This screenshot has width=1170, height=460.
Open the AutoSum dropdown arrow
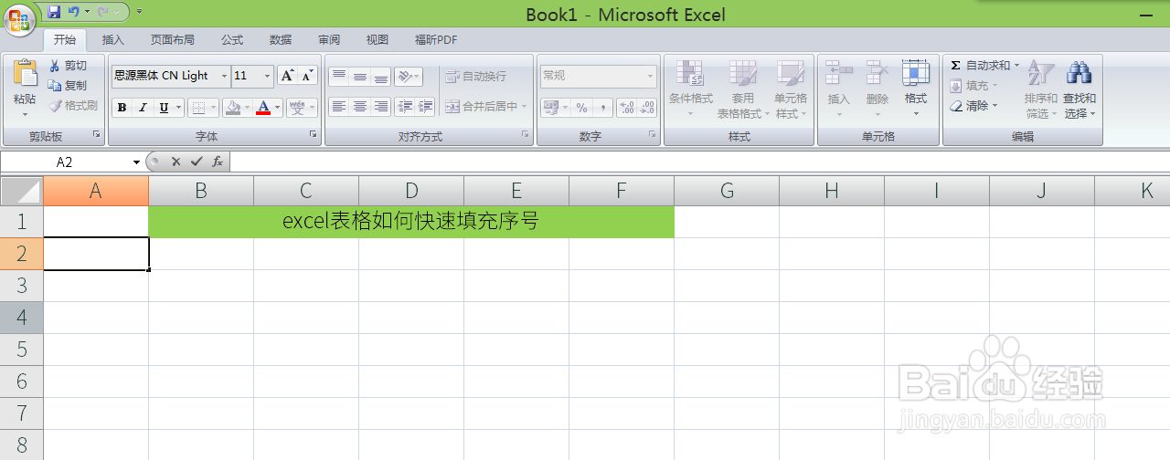[1016, 66]
